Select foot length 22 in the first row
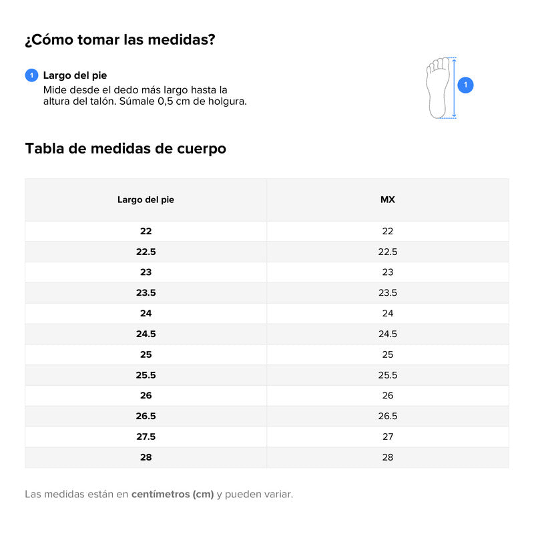The width and height of the screenshot is (534, 534). click(146, 231)
